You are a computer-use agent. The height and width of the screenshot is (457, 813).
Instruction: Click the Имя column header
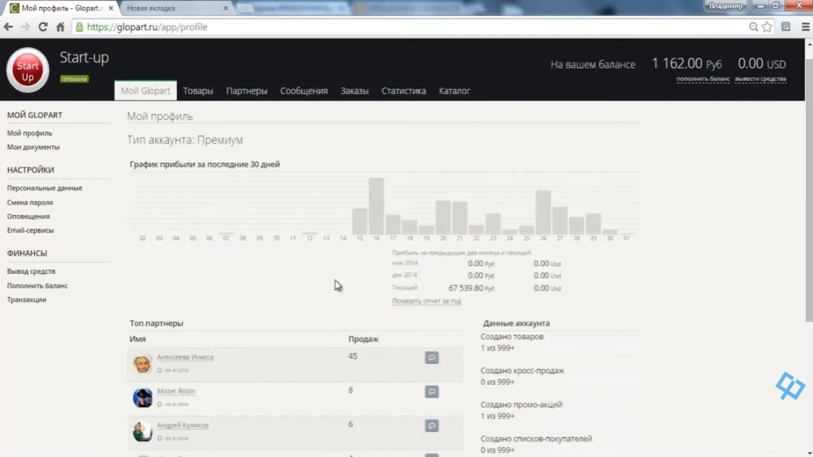[x=138, y=339]
